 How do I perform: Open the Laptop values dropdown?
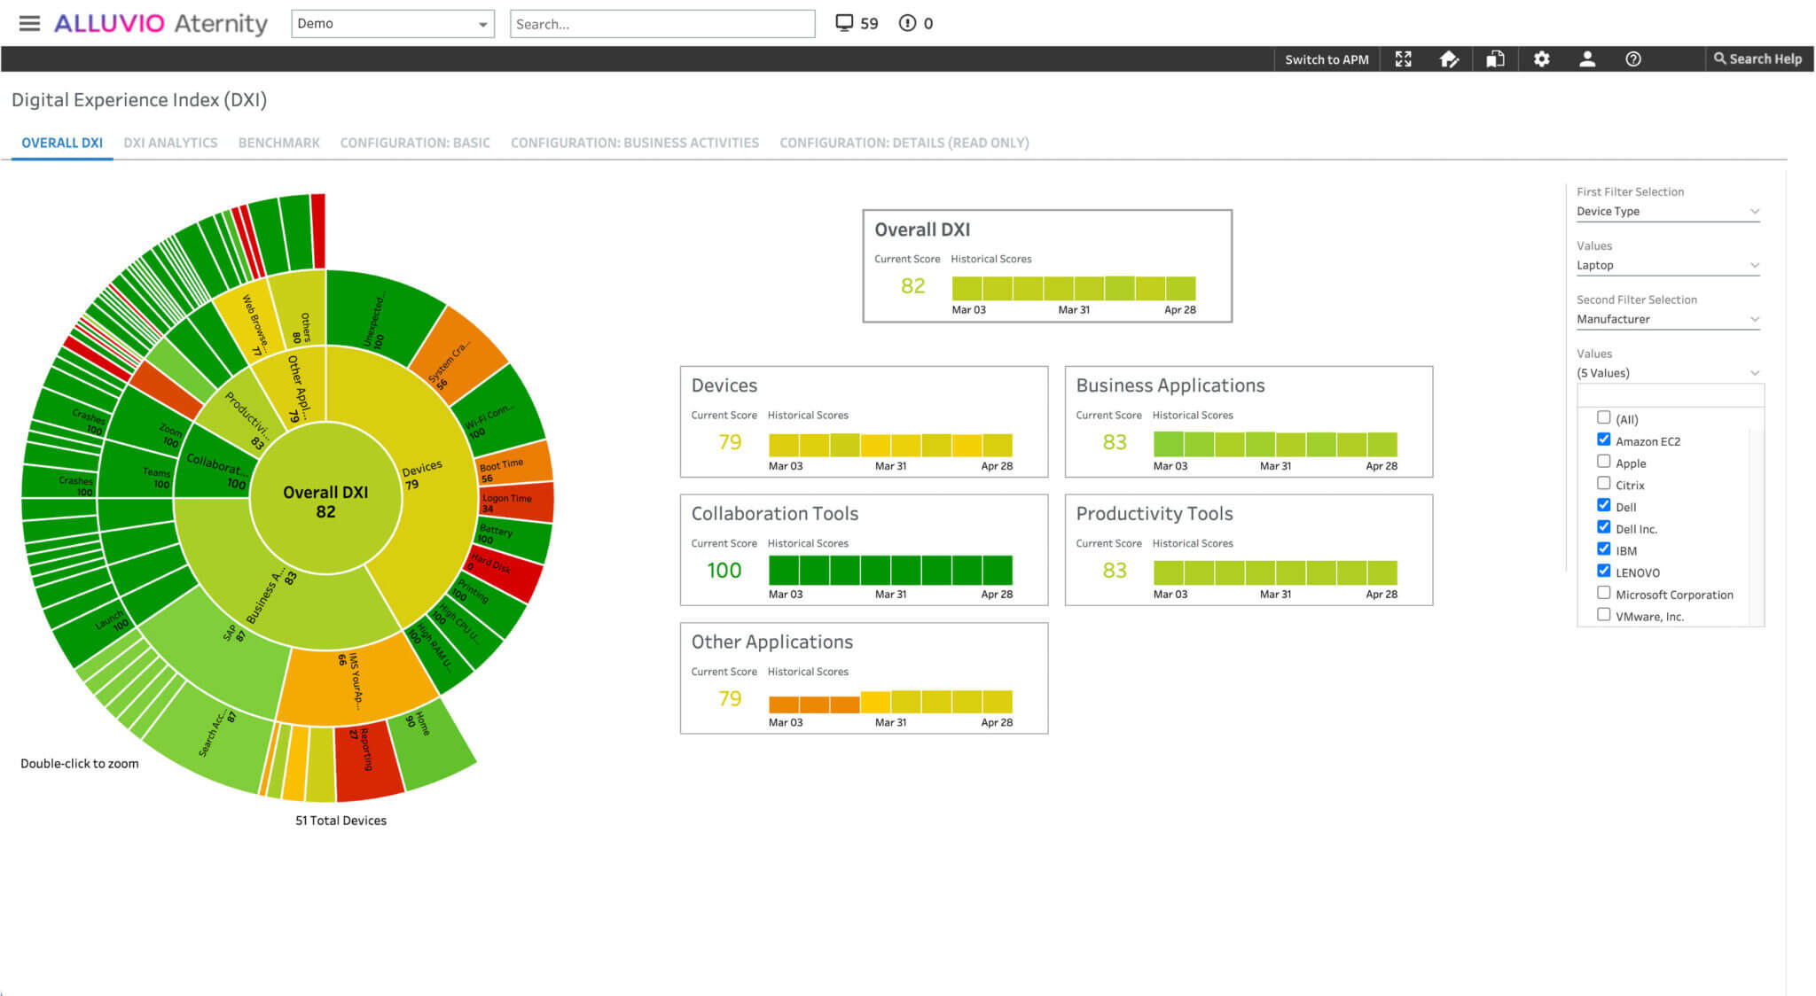pyautogui.click(x=1668, y=265)
